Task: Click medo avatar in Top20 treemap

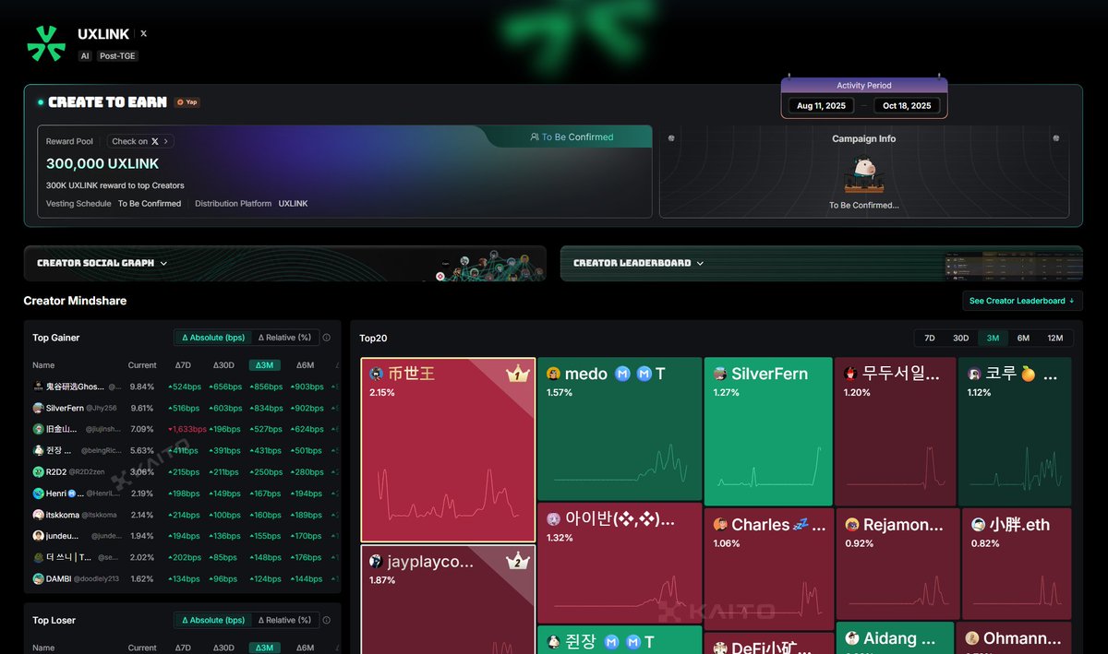Action: pyautogui.click(x=553, y=374)
